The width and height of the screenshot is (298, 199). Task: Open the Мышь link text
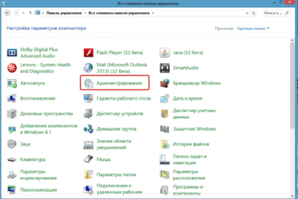(103, 159)
